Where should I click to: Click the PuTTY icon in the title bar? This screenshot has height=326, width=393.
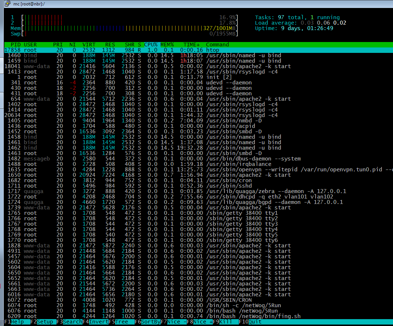coord(7,4)
